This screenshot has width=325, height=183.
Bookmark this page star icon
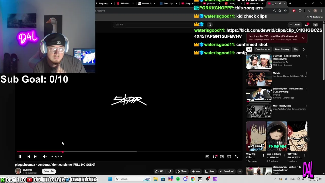285,11
